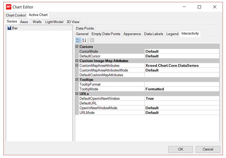Select OpenInNewWindowMode property name

click(111, 108)
